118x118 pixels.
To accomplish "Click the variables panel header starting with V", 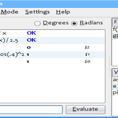I will [x=115, y=73].
